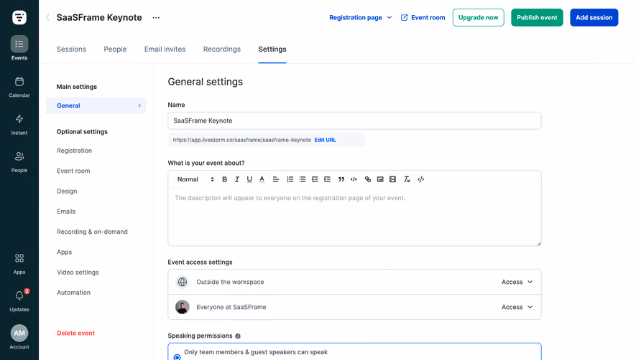Open the Event room settings menu item
Screen dimensions: 636x360
[x=73, y=171]
